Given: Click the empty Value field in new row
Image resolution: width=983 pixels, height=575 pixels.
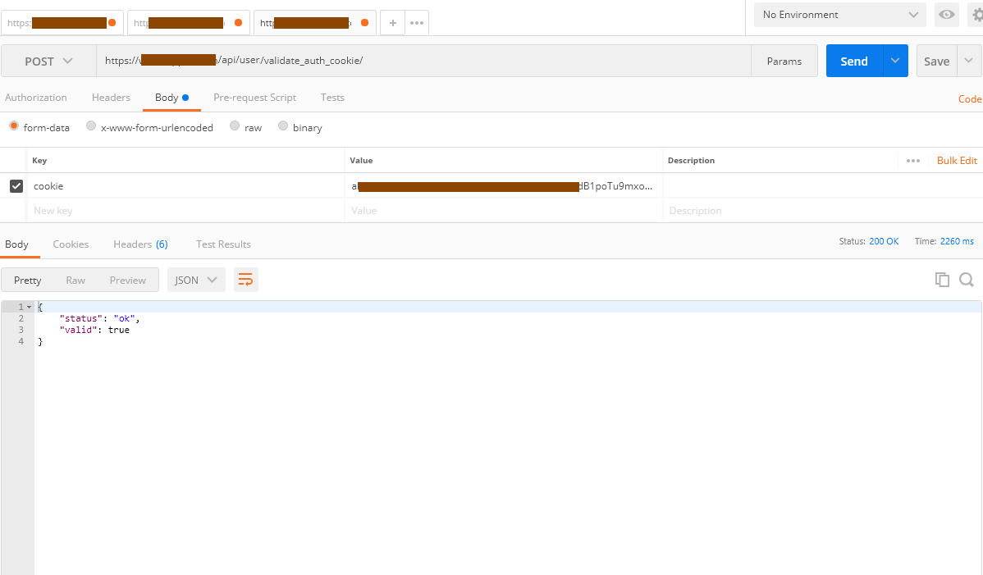Looking at the screenshot, I should point(504,211).
